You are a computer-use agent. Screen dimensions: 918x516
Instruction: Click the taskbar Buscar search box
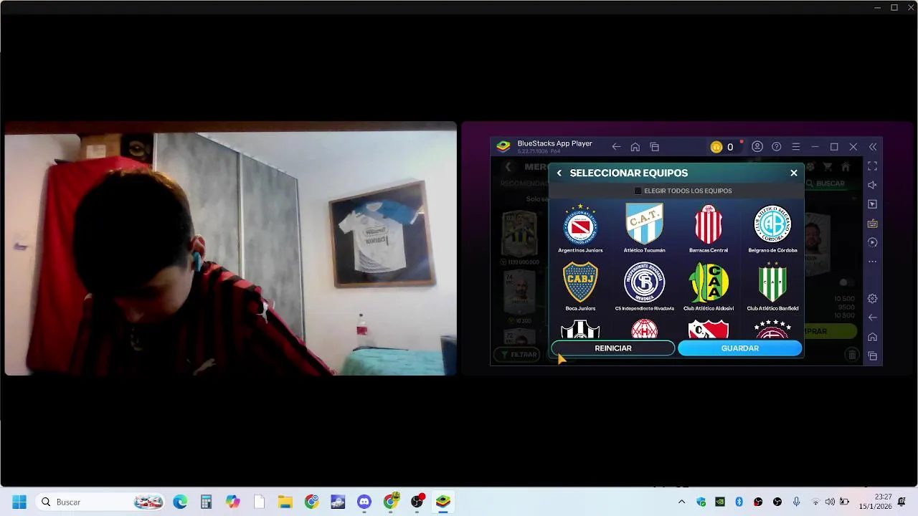100,502
